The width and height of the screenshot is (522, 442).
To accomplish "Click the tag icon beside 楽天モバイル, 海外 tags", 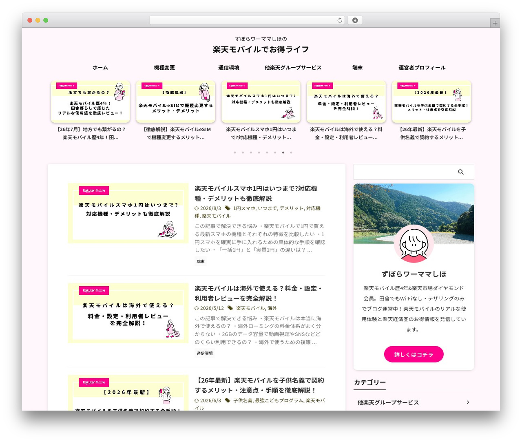I will coord(230,308).
